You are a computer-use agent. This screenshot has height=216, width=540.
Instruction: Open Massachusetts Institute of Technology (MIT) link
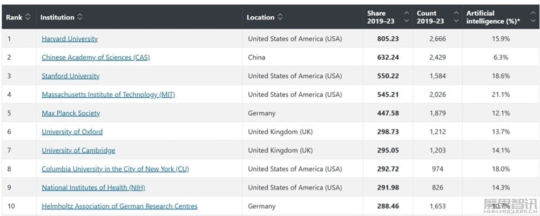click(109, 94)
